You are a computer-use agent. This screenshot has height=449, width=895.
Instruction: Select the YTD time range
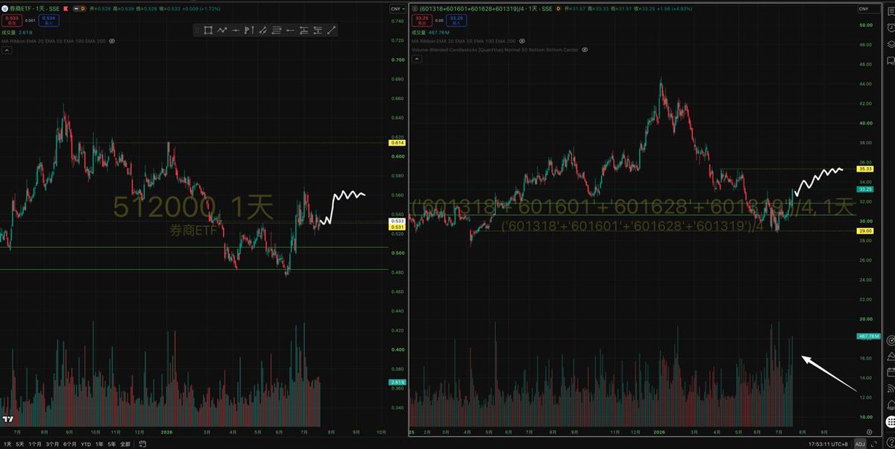tap(86, 444)
